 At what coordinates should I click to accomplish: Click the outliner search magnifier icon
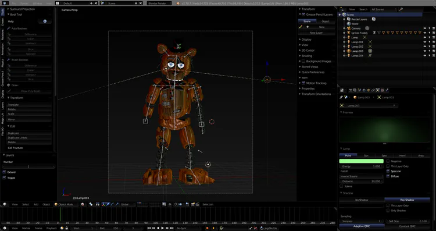pos(401,9)
